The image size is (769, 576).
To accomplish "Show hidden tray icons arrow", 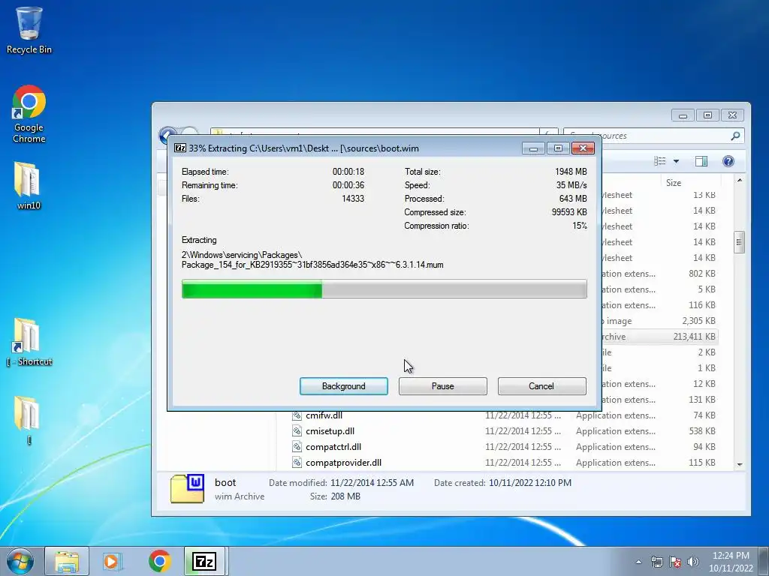I will click(x=638, y=562).
